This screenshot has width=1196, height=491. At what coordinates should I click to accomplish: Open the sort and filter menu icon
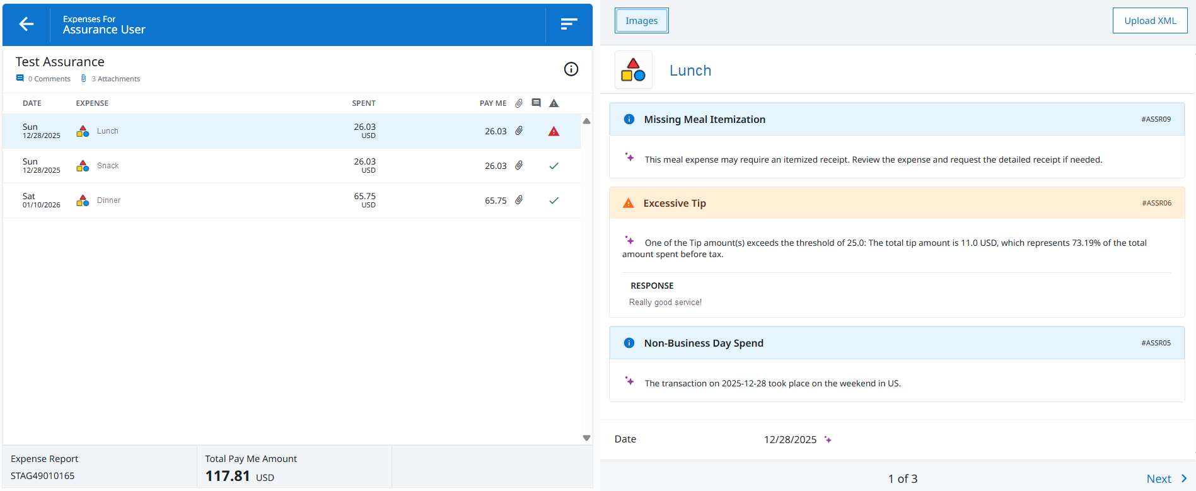click(569, 24)
